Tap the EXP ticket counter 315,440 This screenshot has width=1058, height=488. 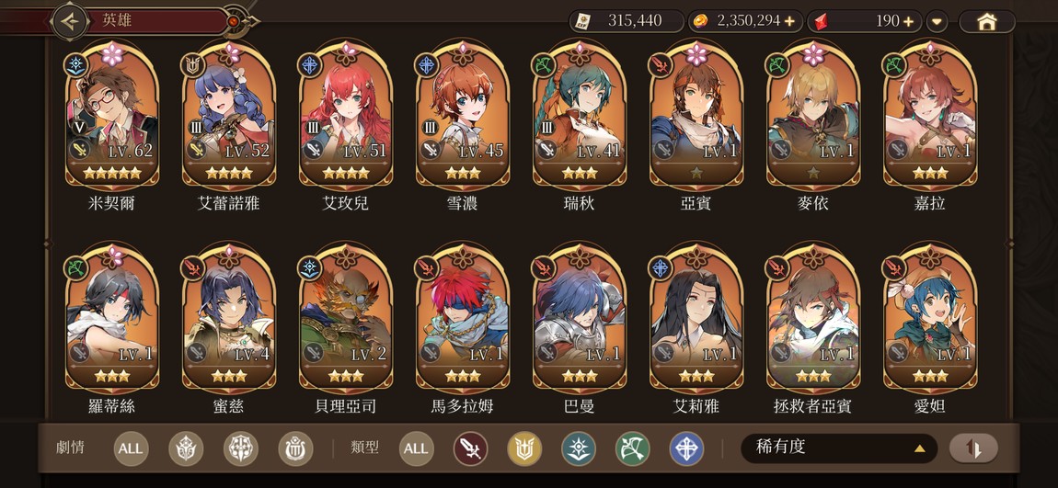tap(627, 21)
